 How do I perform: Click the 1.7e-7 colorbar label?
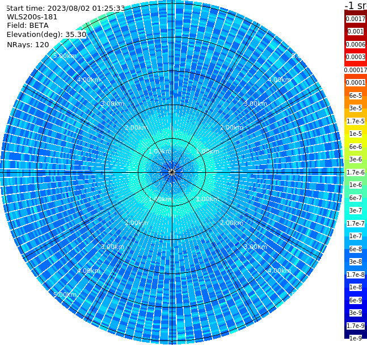pos(356,223)
